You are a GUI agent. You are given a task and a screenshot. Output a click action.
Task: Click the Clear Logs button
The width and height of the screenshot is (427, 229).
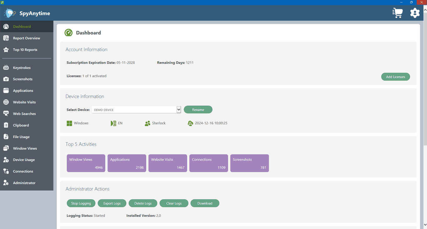(174, 203)
